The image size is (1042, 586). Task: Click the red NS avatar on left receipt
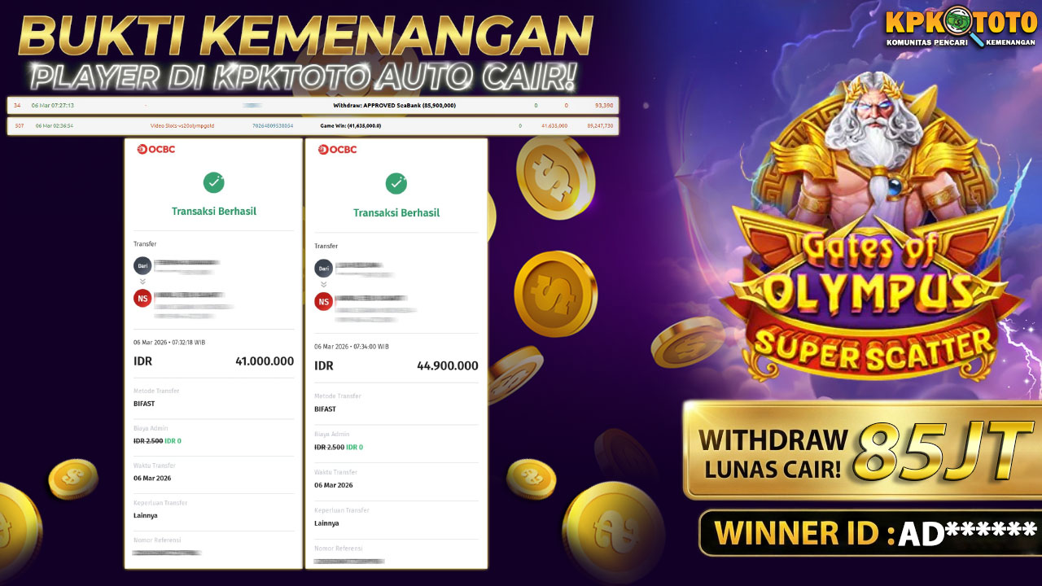point(142,299)
